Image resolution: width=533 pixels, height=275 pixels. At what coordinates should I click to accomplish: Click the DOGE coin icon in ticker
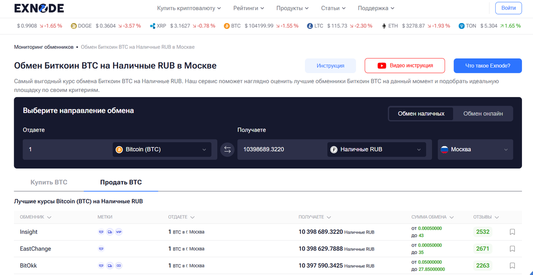tap(74, 26)
